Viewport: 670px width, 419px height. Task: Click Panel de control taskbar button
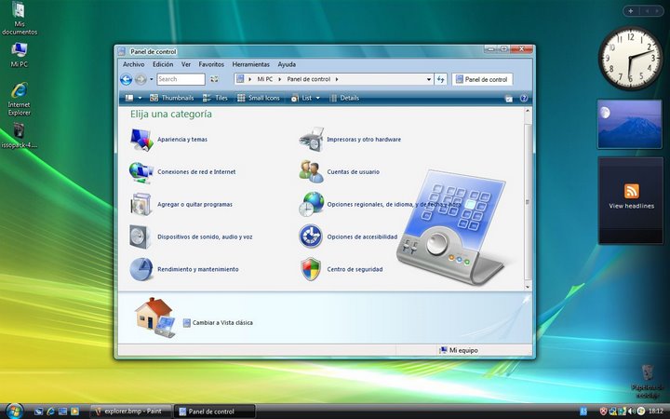tap(215, 412)
